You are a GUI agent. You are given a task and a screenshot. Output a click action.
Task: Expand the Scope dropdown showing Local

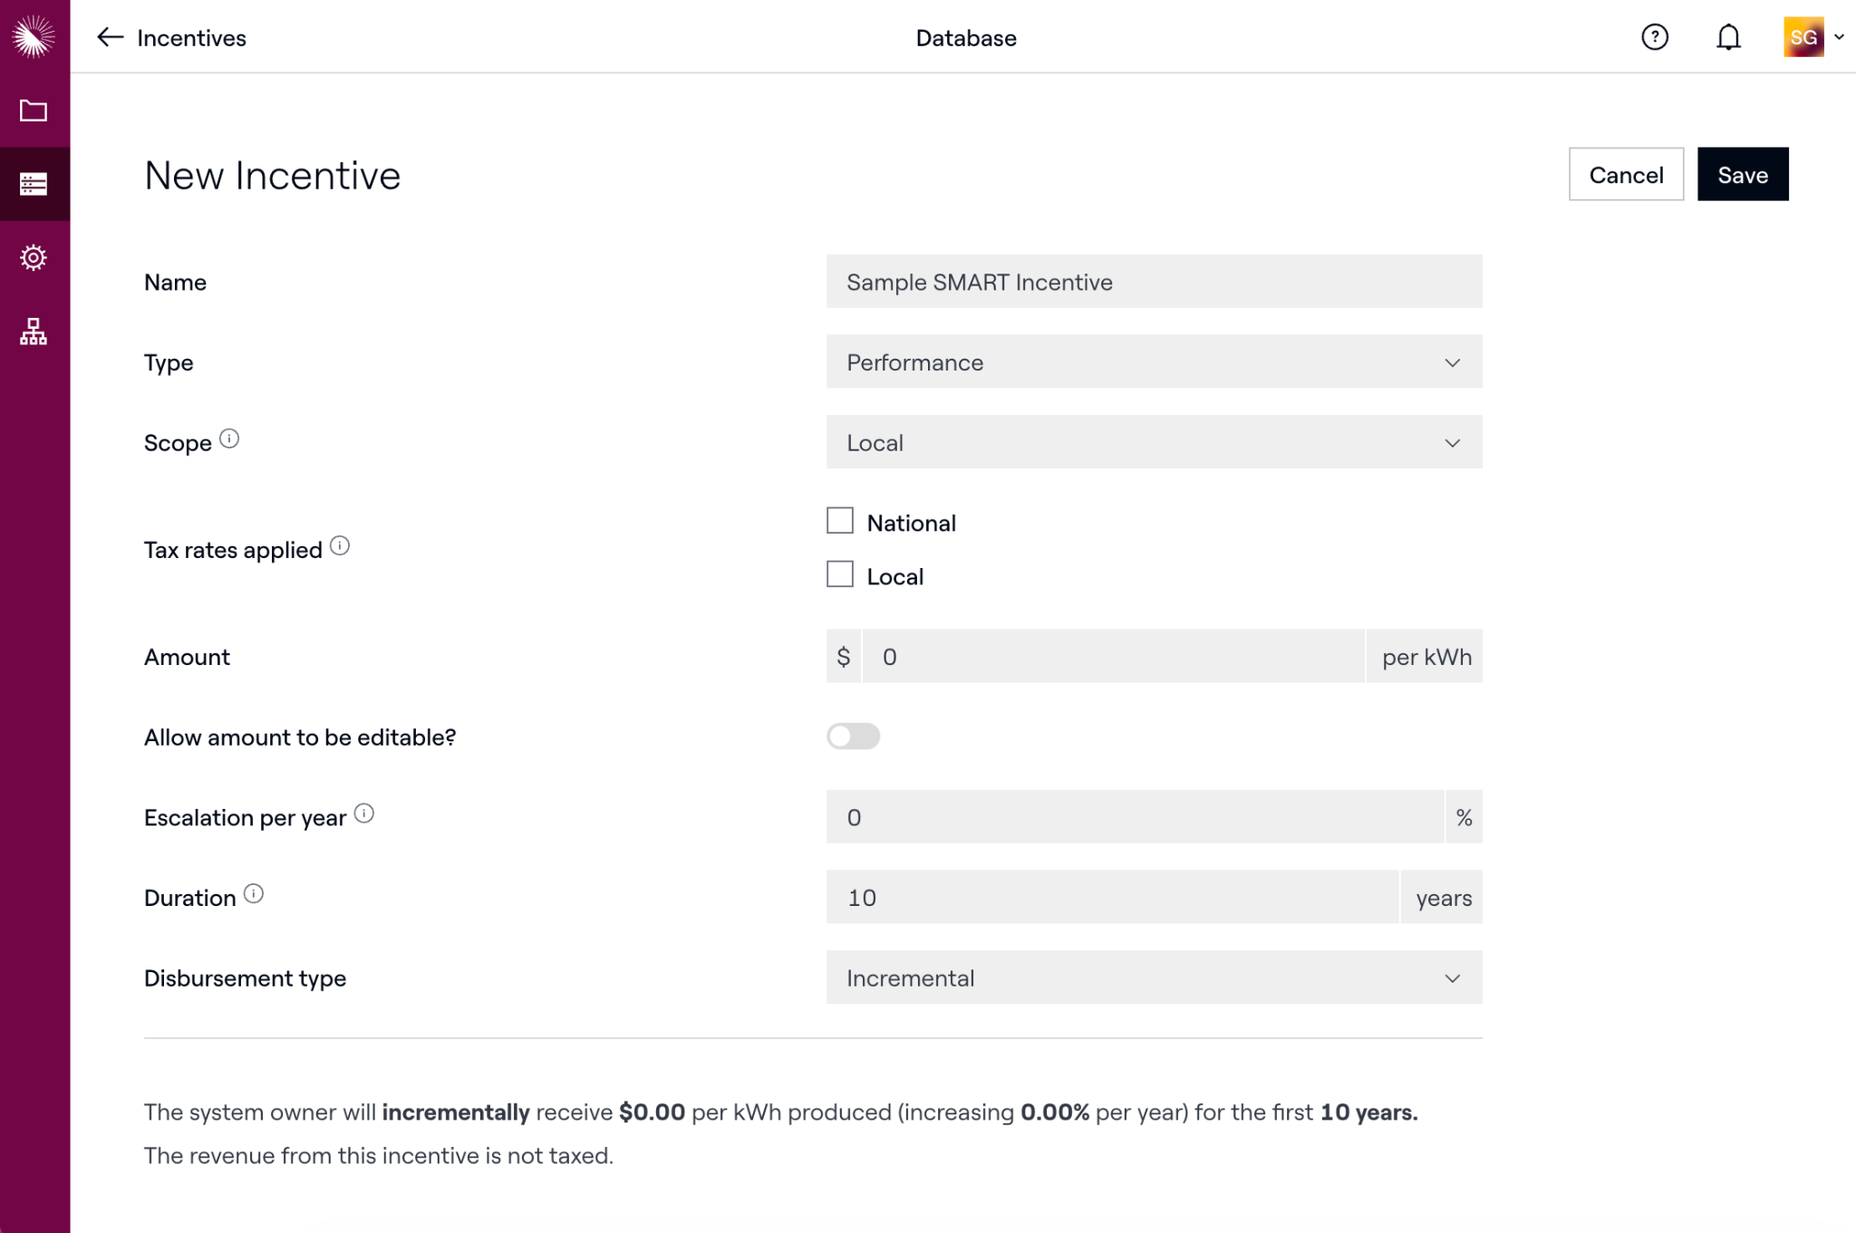pyautogui.click(x=1154, y=442)
